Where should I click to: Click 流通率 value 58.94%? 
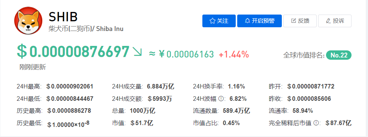click(x=303, y=110)
